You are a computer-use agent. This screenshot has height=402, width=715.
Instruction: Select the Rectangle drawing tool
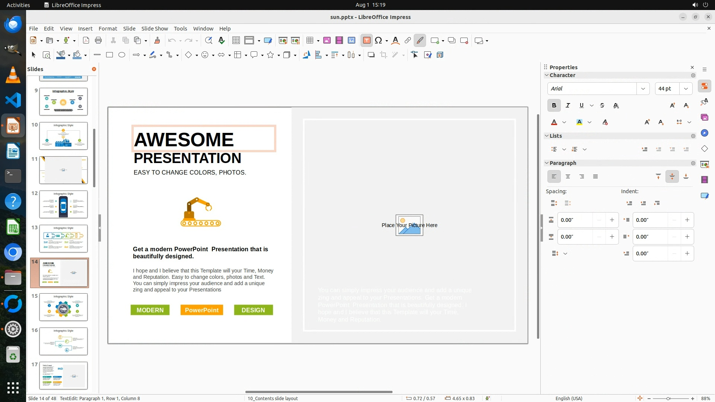click(109, 55)
